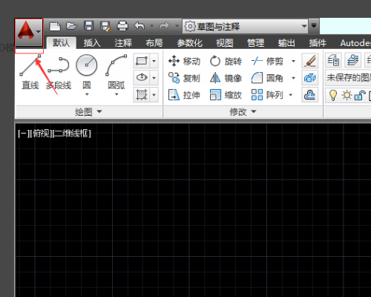Image resolution: width=371 pixels, height=297 pixels.
Task: Select the 镜像 mirror tool
Action: point(226,78)
